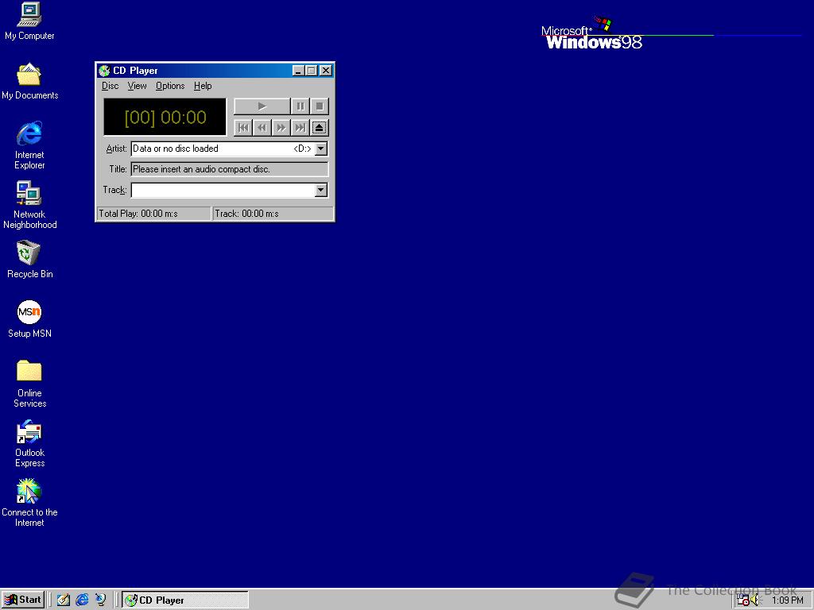
Task: Skip forwards within the current track
Action: 281,128
